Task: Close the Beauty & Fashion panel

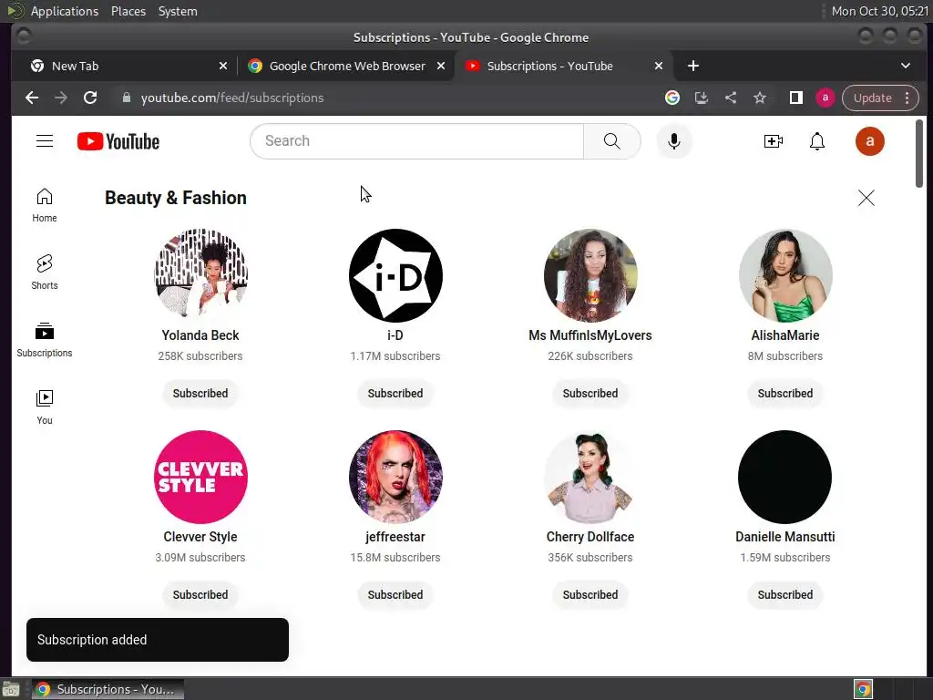Action: [x=866, y=198]
